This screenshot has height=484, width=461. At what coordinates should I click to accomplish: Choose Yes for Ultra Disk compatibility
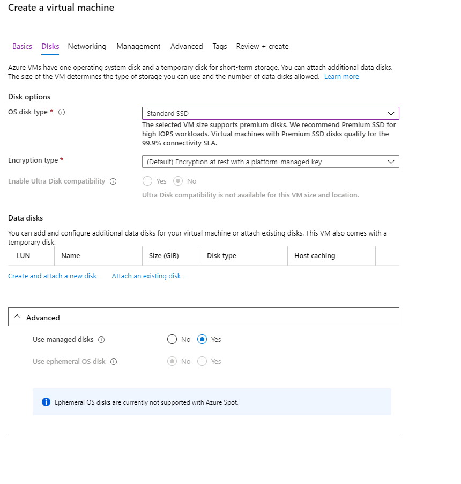(147, 181)
